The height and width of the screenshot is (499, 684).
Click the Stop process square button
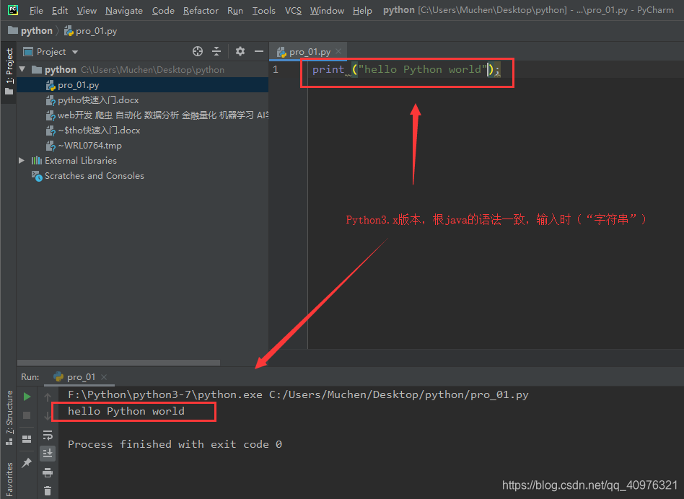coord(27,415)
